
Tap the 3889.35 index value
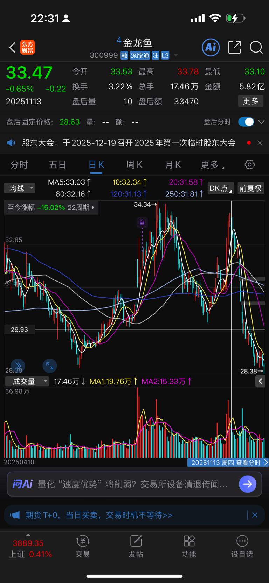(28, 543)
